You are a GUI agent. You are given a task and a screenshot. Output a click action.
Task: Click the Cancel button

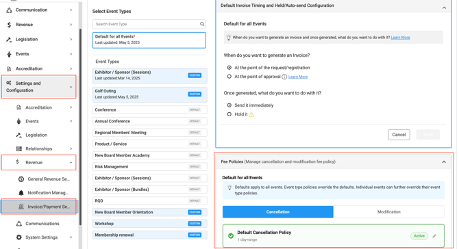click(x=399, y=135)
